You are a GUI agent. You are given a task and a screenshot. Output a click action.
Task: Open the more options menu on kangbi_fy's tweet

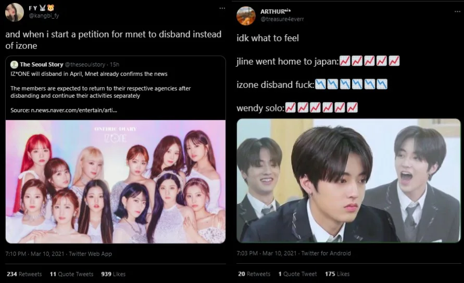pyautogui.click(x=222, y=8)
